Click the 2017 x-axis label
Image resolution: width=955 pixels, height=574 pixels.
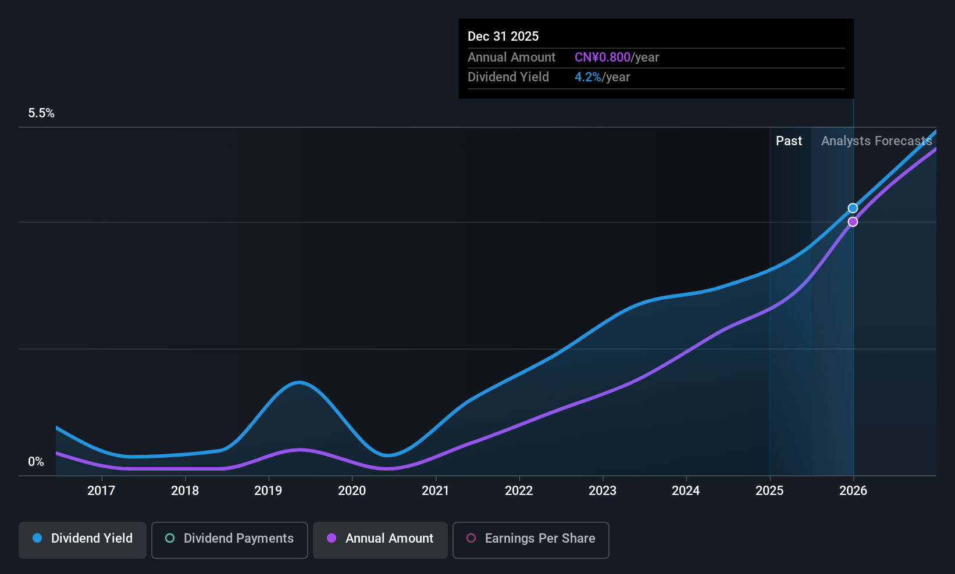point(101,491)
